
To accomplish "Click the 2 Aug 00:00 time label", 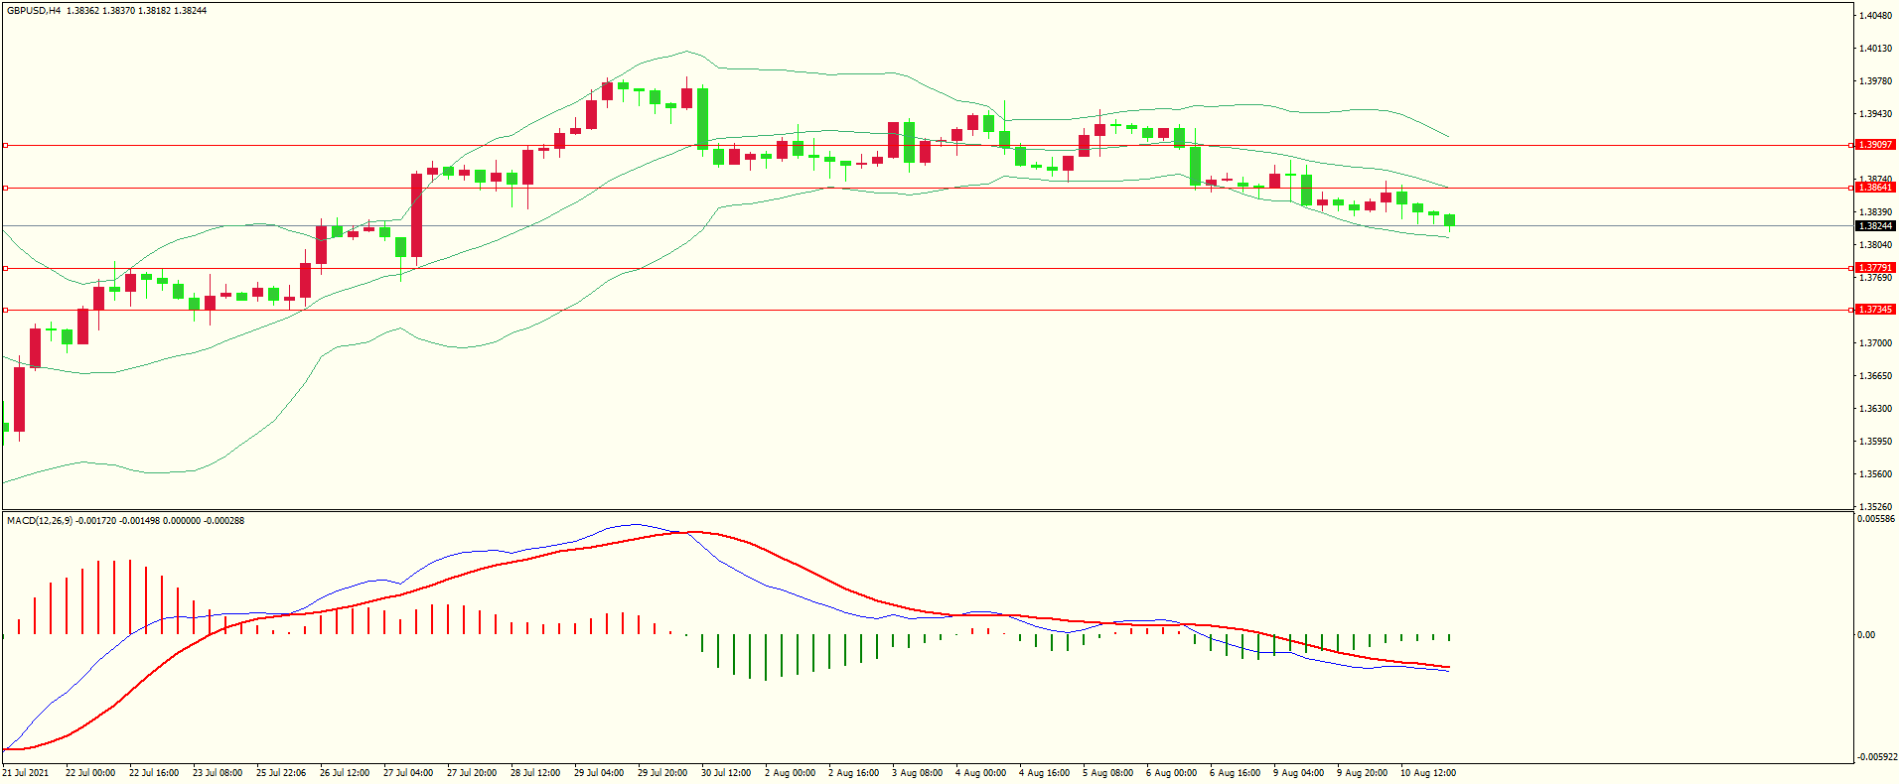I will coord(790,773).
